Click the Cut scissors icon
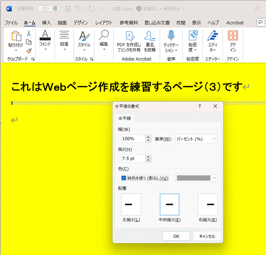Screen dimensions: 266x255 point(29,33)
